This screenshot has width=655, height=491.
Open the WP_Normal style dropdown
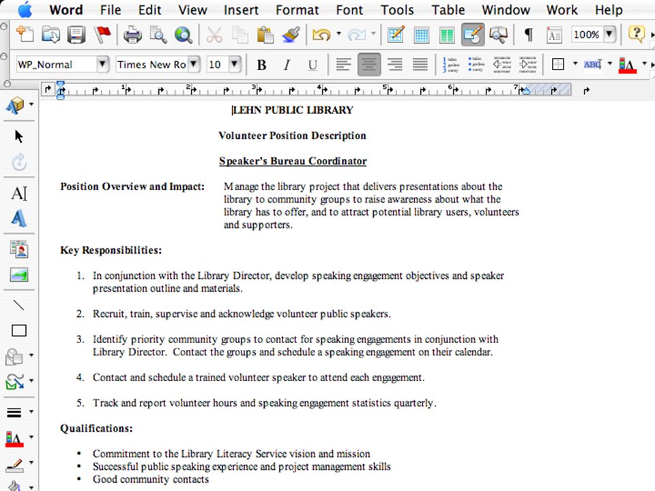[102, 64]
